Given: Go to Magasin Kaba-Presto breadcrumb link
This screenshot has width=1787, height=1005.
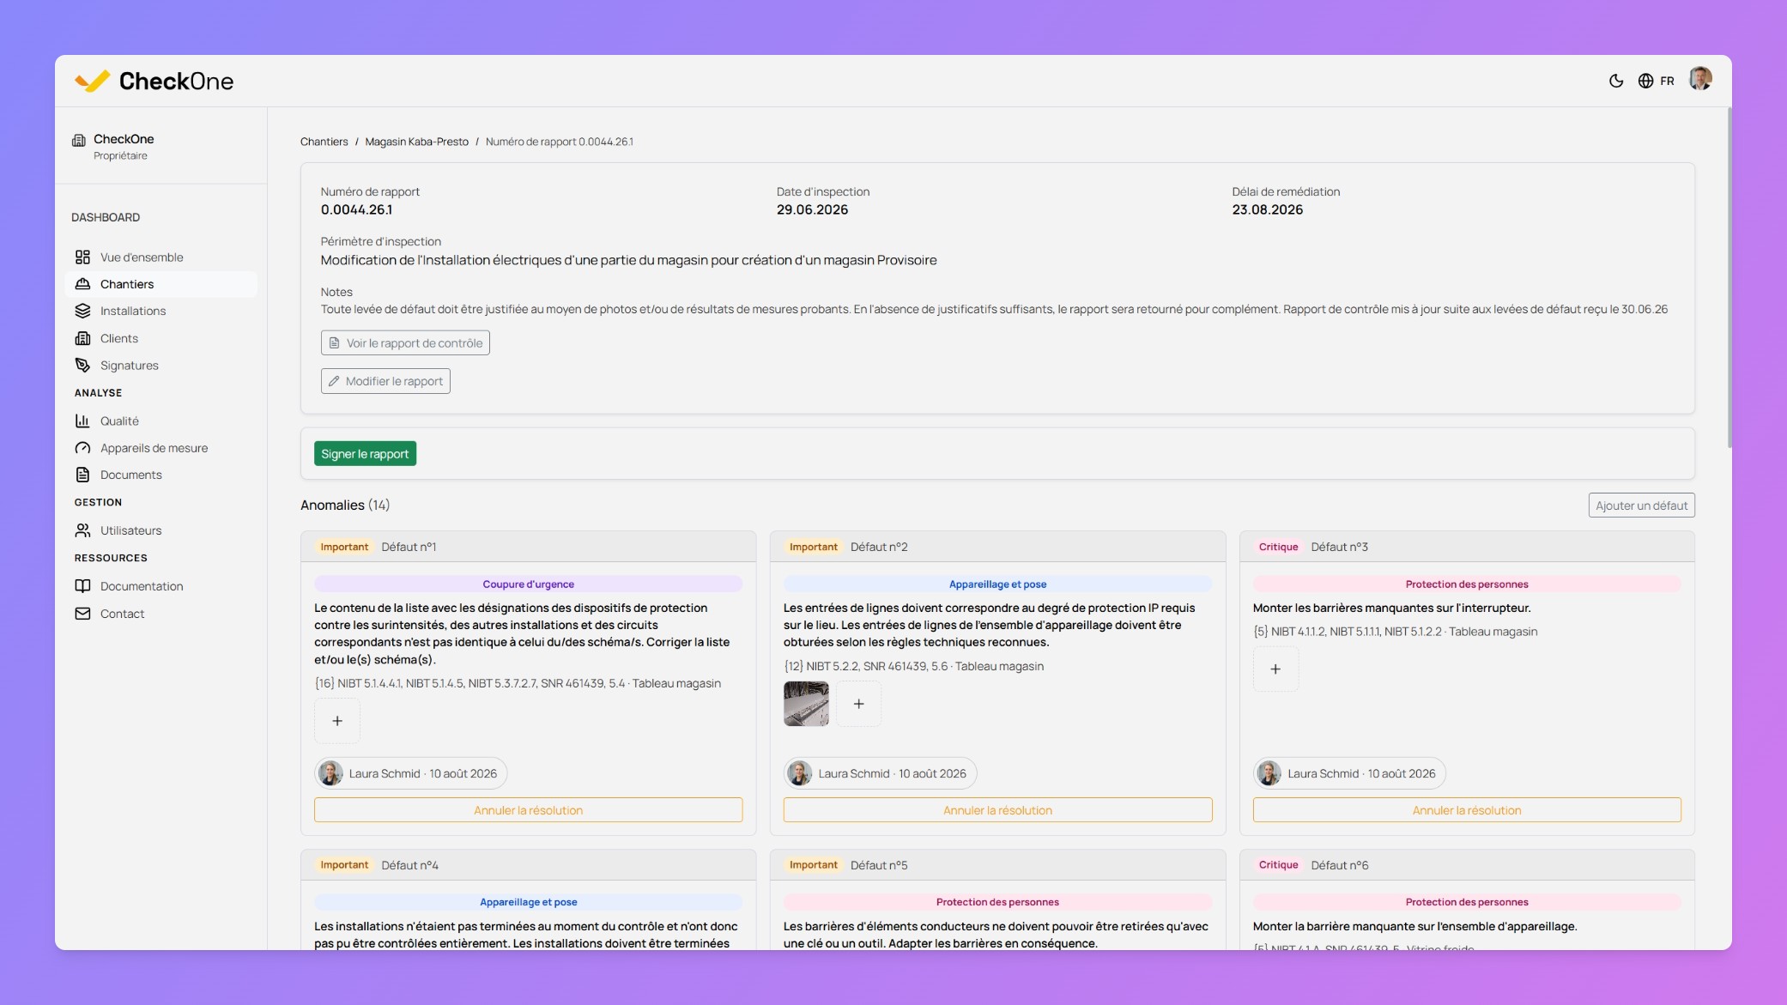Looking at the screenshot, I should point(416,142).
